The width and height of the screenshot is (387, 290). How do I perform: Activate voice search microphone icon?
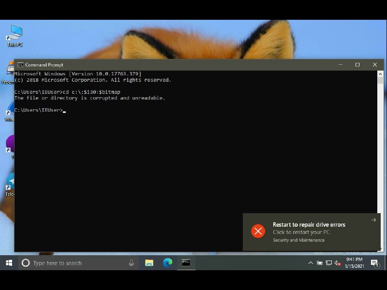coord(131,263)
